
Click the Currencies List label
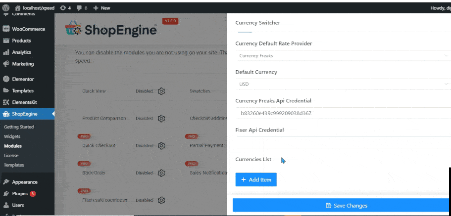point(253,160)
